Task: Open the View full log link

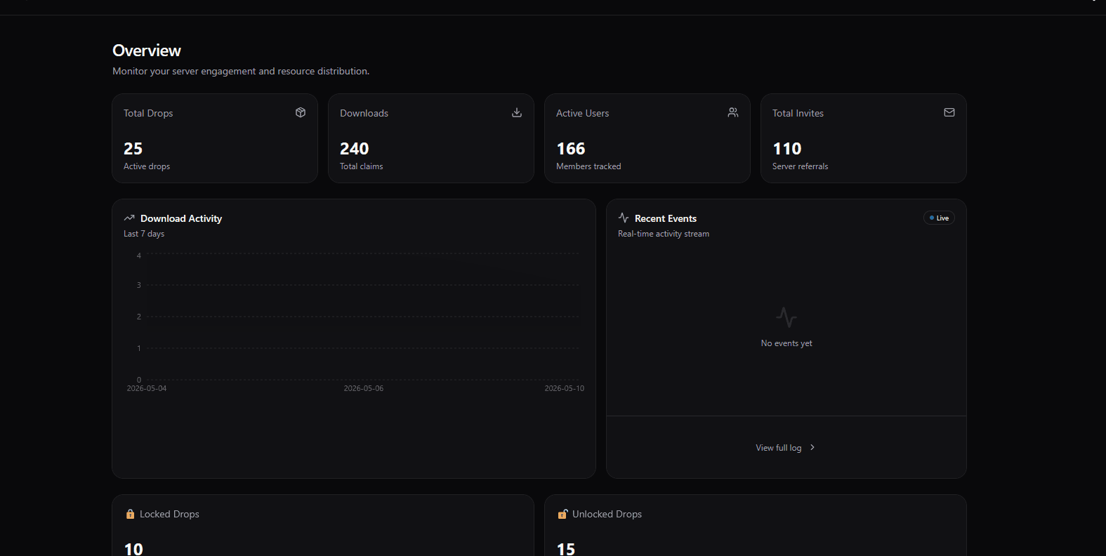Action: pyautogui.click(x=786, y=448)
